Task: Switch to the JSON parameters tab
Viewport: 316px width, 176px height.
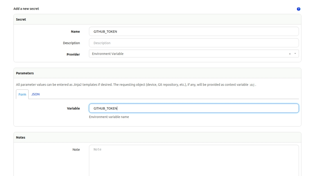Action: (x=36, y=94)
